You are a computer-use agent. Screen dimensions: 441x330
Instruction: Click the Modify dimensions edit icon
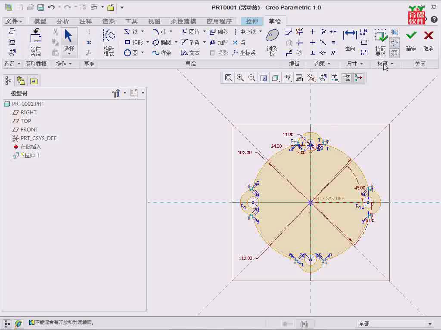coord(289,32)
